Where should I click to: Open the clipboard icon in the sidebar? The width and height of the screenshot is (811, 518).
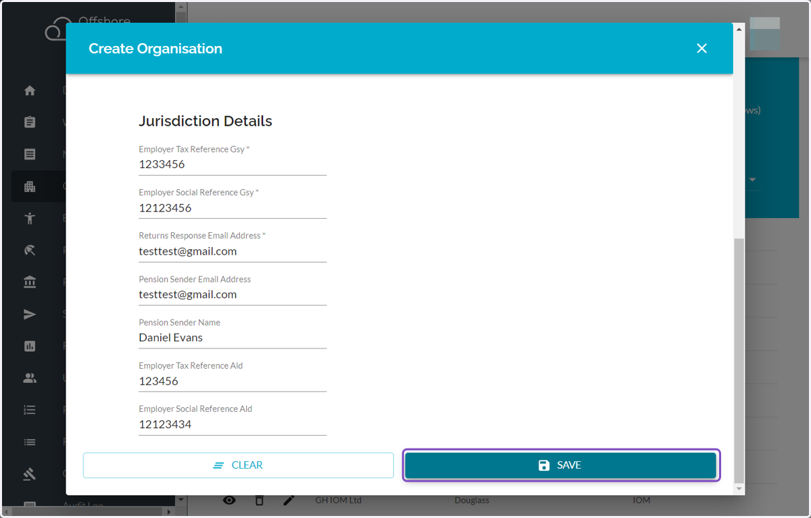(30, 122)
